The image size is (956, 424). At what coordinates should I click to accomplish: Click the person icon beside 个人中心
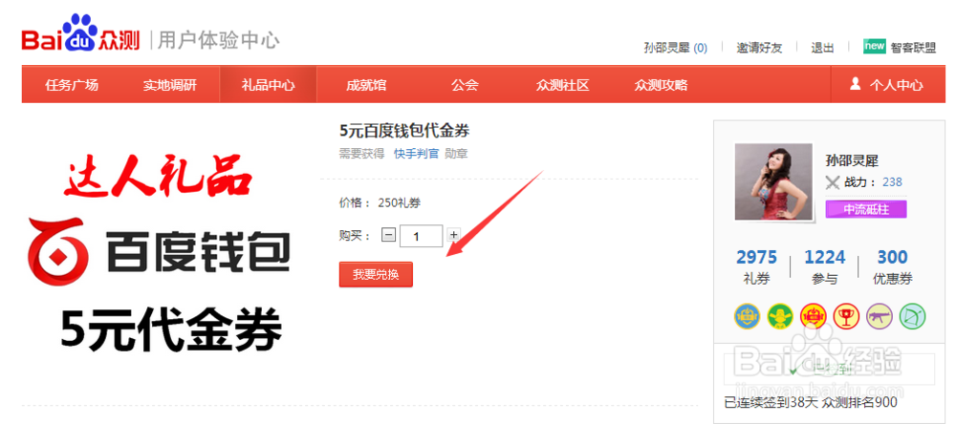[856, 83]
